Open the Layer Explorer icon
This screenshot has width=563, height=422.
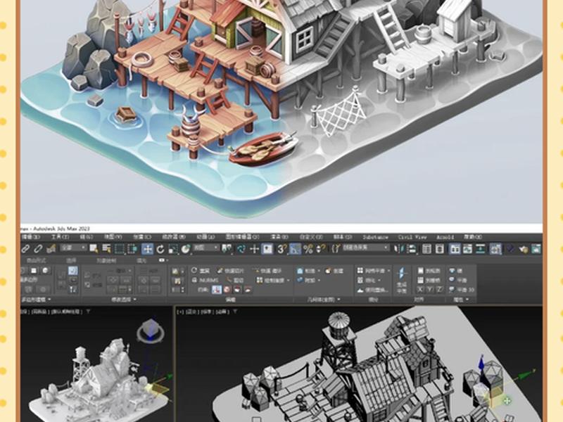[x=439, y=249]
